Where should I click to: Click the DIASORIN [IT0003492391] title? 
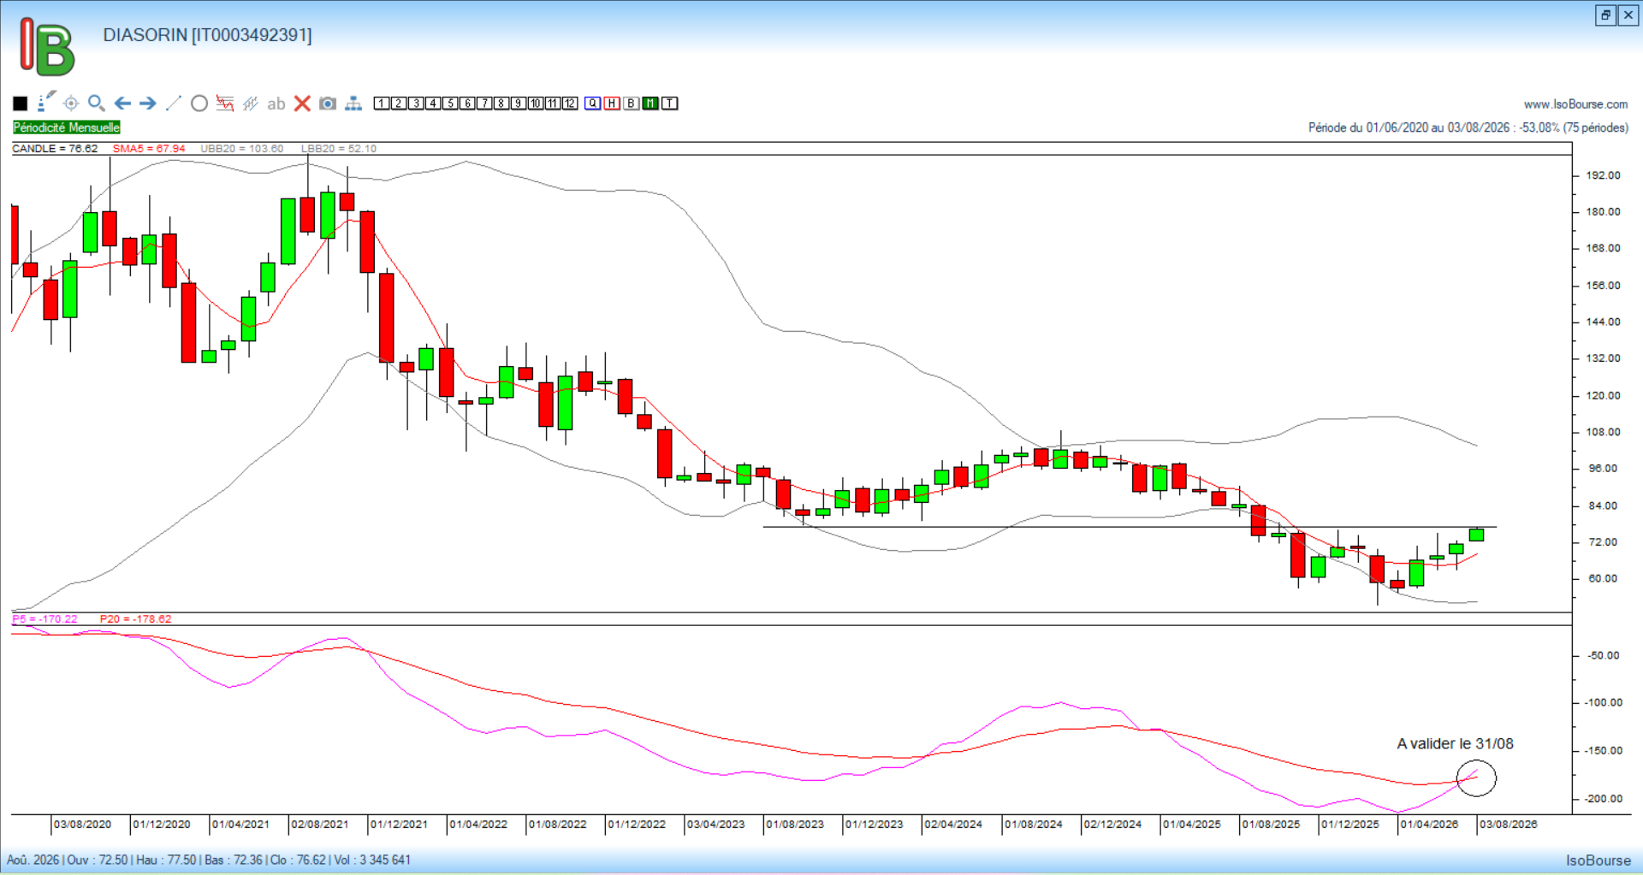pos(207,35)
